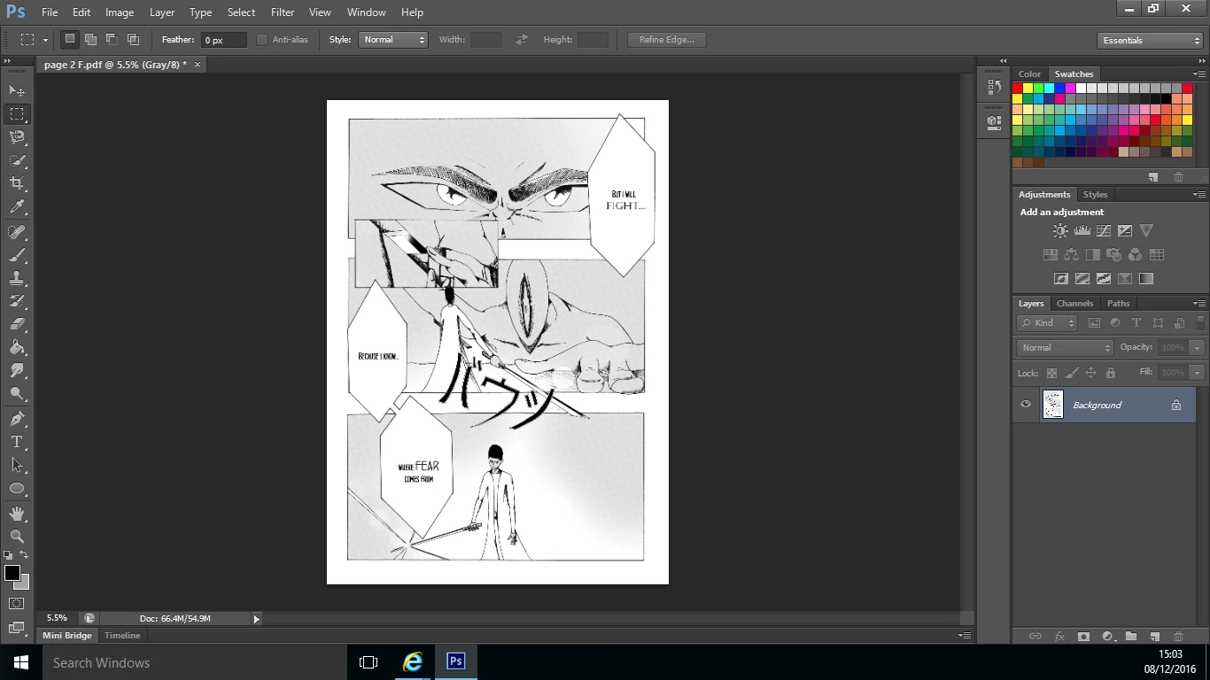Open Internet Explorer from taskbar

click(413, 662)
